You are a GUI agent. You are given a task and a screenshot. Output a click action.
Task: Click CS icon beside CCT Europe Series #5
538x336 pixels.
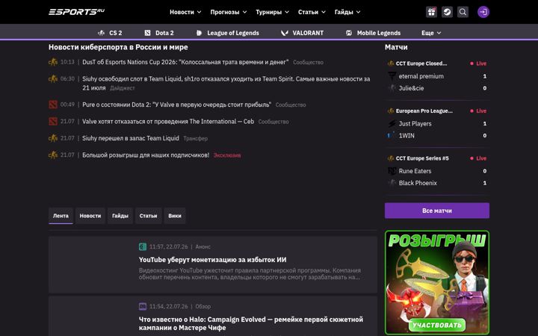[391, 158]
